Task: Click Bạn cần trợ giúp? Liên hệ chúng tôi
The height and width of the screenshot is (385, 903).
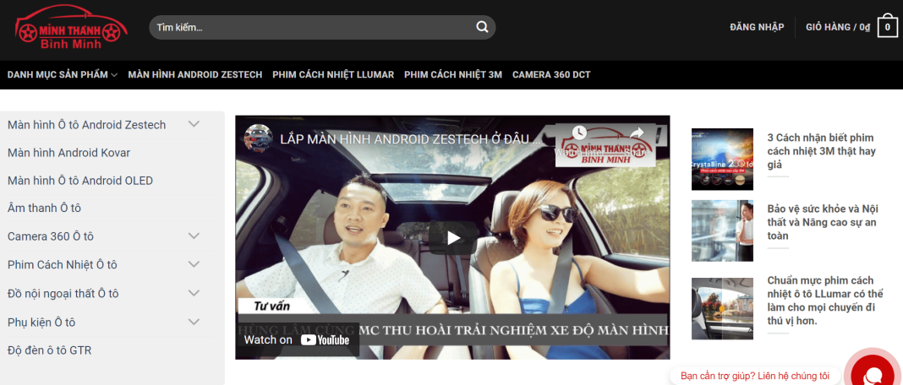Action: (755, 376)
